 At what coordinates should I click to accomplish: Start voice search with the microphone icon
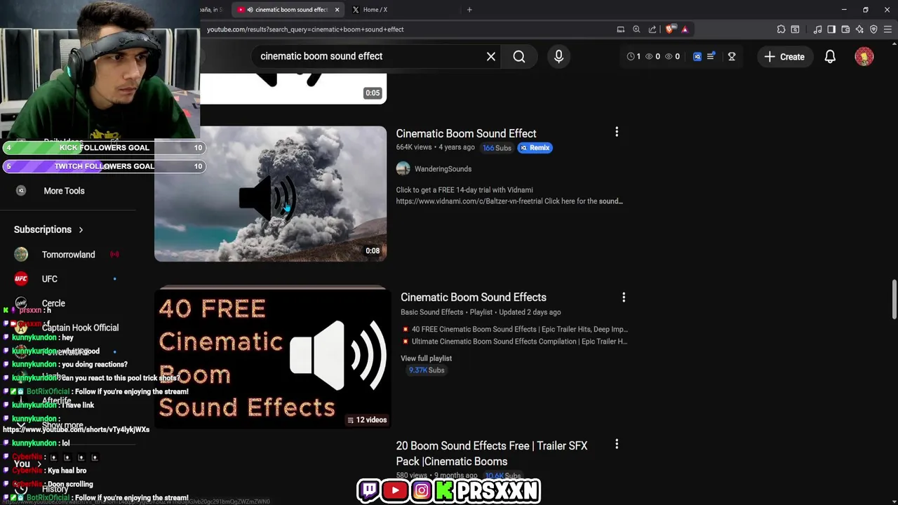point(558,57)
